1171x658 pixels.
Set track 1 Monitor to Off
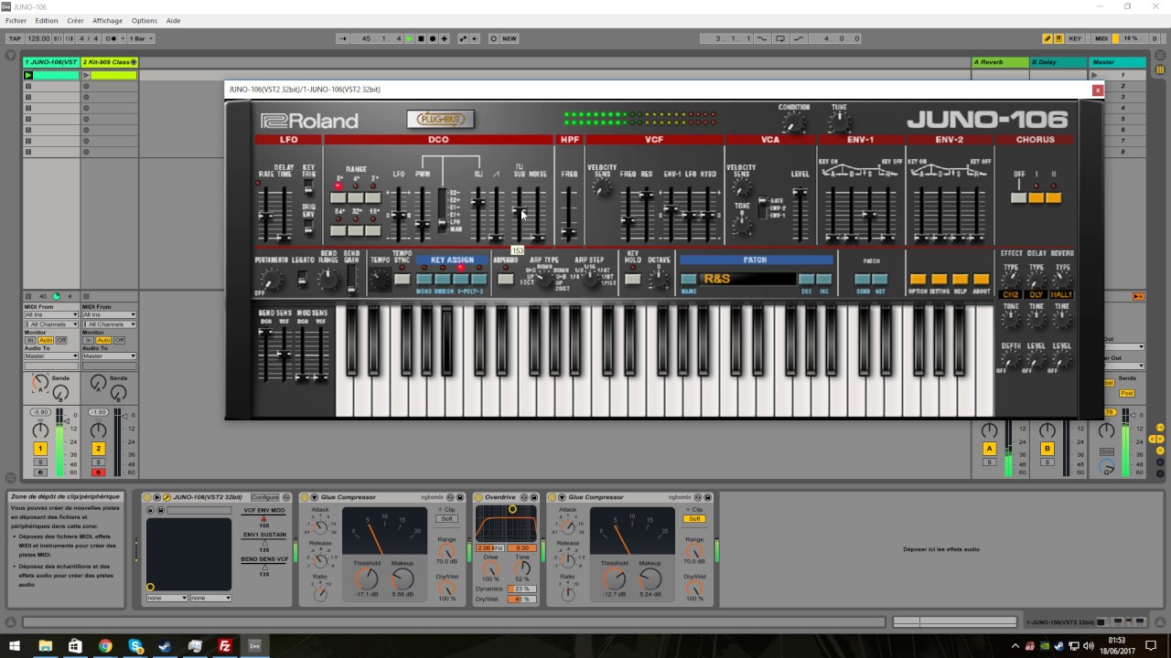(62, 340)
